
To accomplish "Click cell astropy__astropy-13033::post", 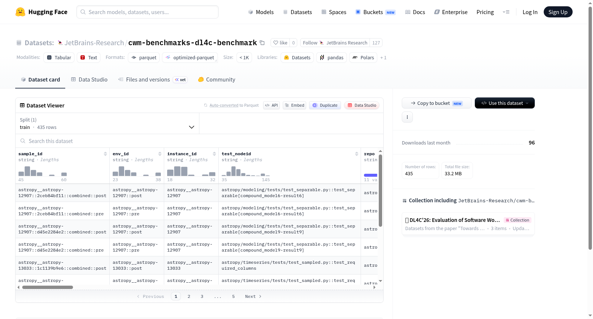I will [x=136, y=265].
